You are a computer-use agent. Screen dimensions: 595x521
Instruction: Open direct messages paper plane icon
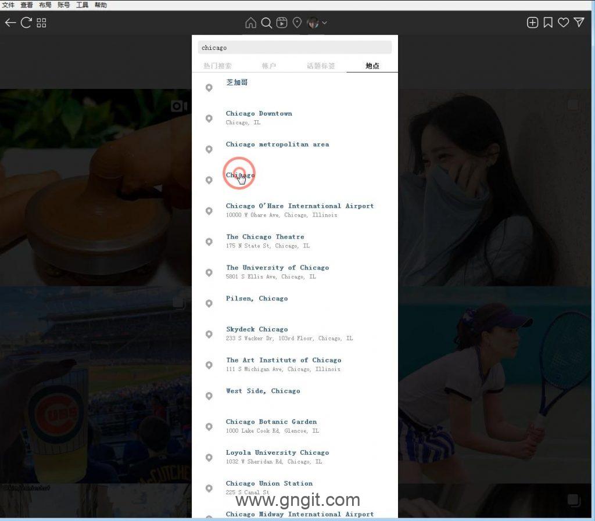[579, 23]
